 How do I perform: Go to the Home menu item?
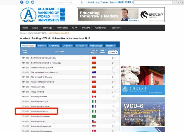click(x=25, y=28)
